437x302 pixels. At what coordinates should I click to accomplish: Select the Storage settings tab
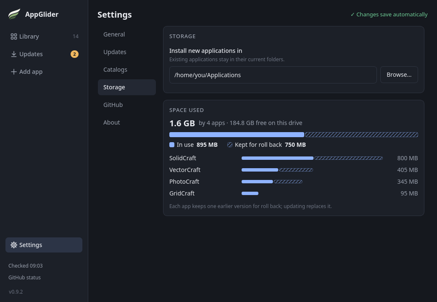[x=127, y=87]
